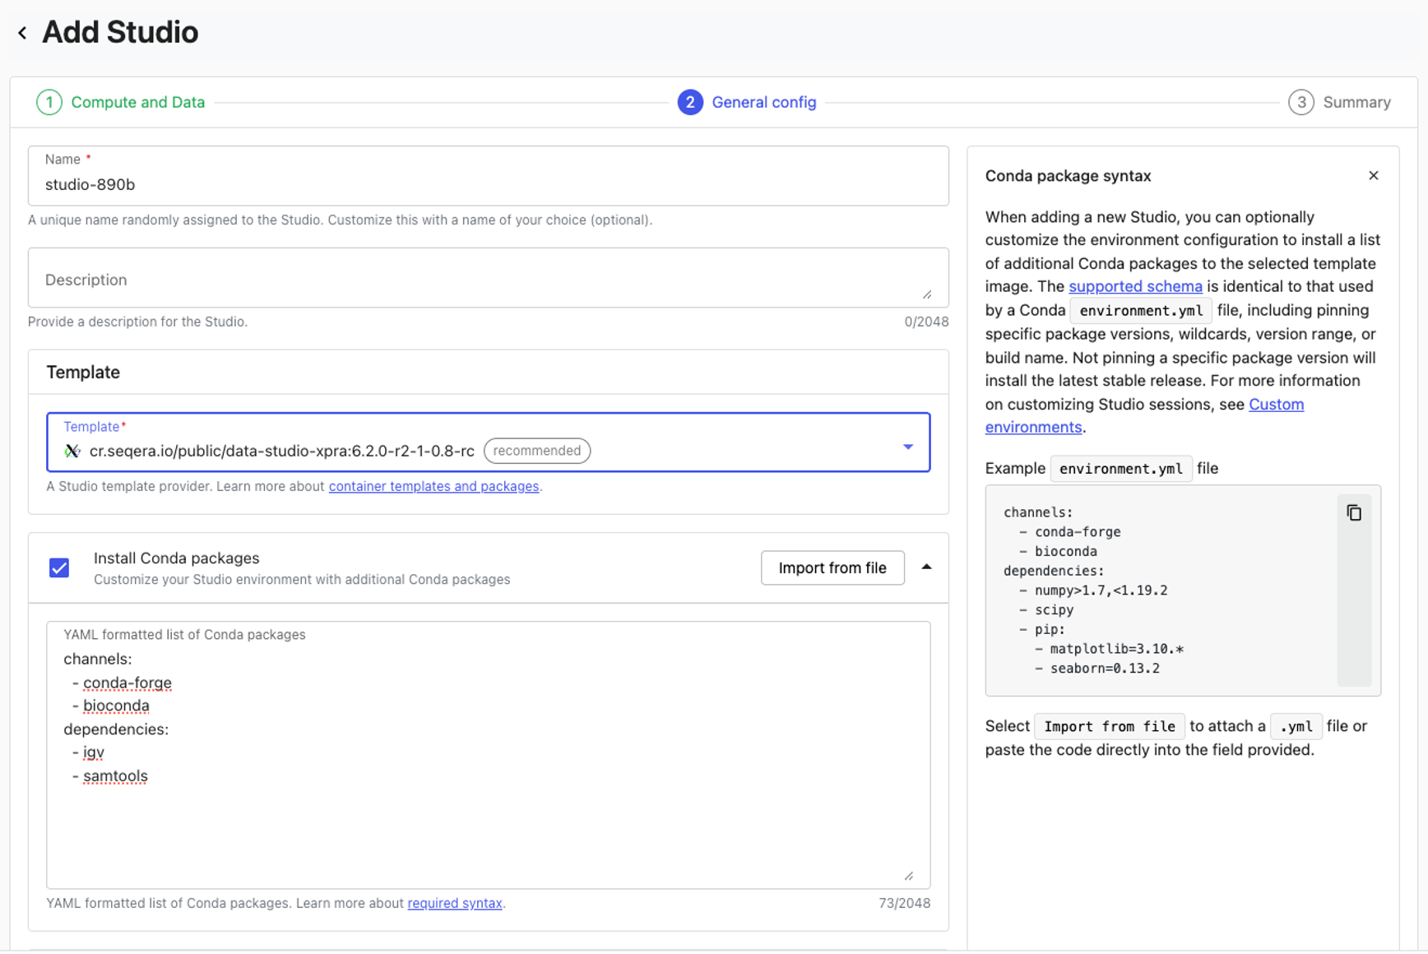Go to the Summary step
This screenshot has width=1428, height=954.
tap(1356, 103)
